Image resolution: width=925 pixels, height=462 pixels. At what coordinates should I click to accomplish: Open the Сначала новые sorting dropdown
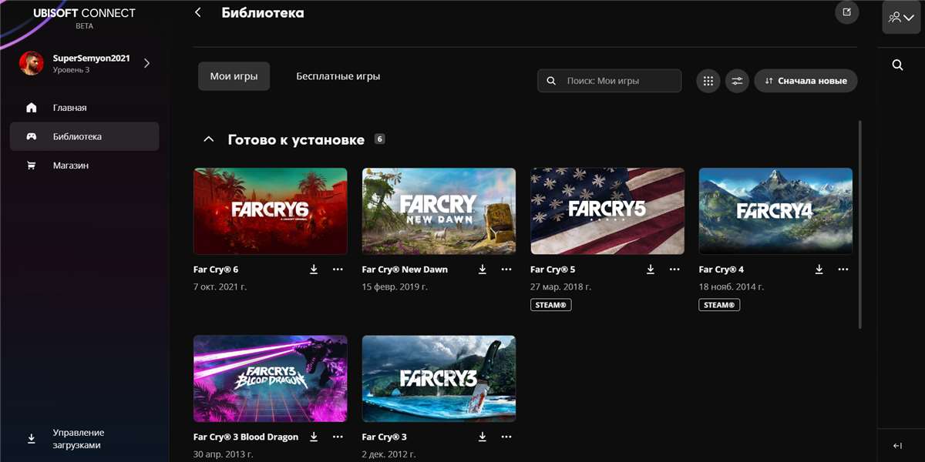click(x=806, y=80)
